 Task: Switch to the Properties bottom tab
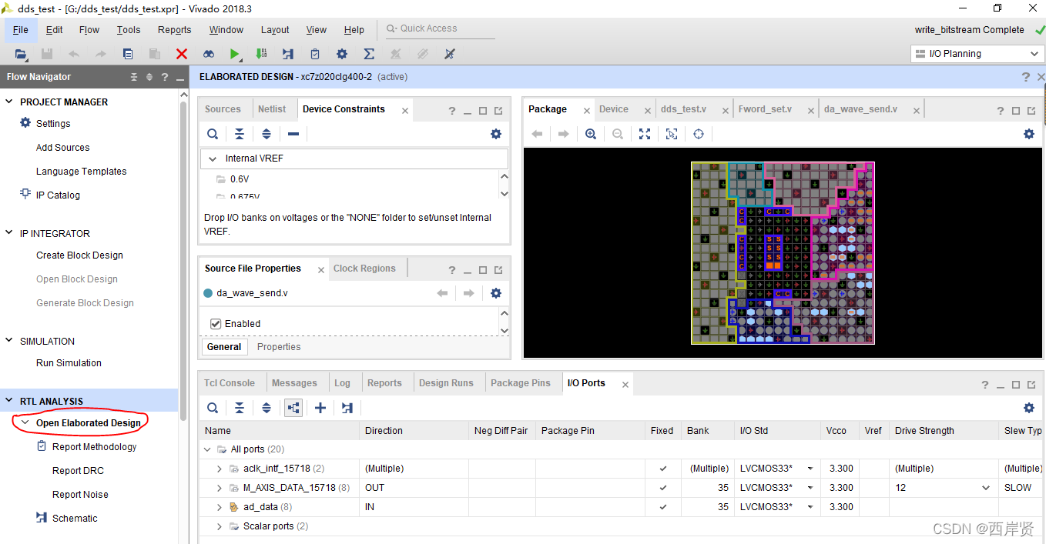(x=279, y=347)
